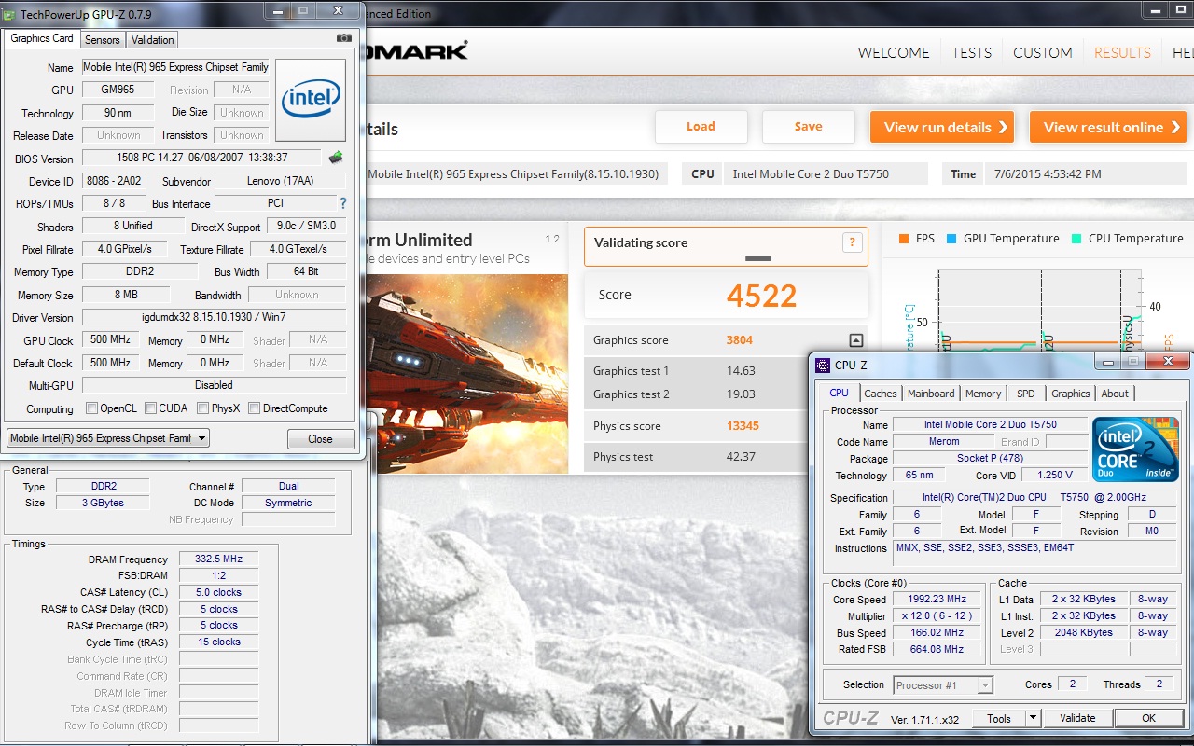This screenshot has height=746, width=1194.
Task: Go to CUSTOM in 3DMark navigation
Action: (1043, 53)
